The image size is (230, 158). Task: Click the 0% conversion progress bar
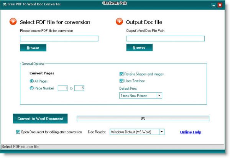tap(143, 118)
